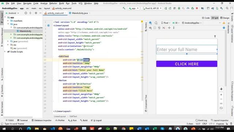Open the Database Inspector window

point(42,120)
